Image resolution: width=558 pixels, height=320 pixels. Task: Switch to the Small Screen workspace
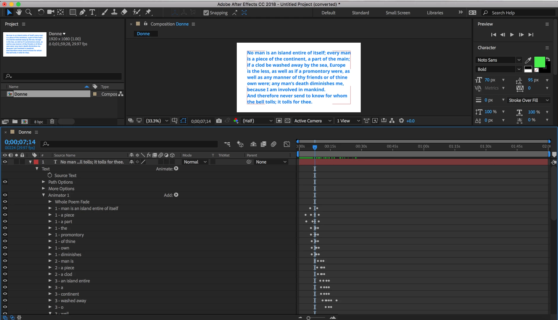point(398,13)
